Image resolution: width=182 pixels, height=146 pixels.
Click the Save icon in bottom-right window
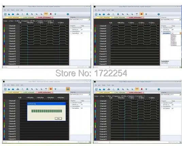point(96,89)
